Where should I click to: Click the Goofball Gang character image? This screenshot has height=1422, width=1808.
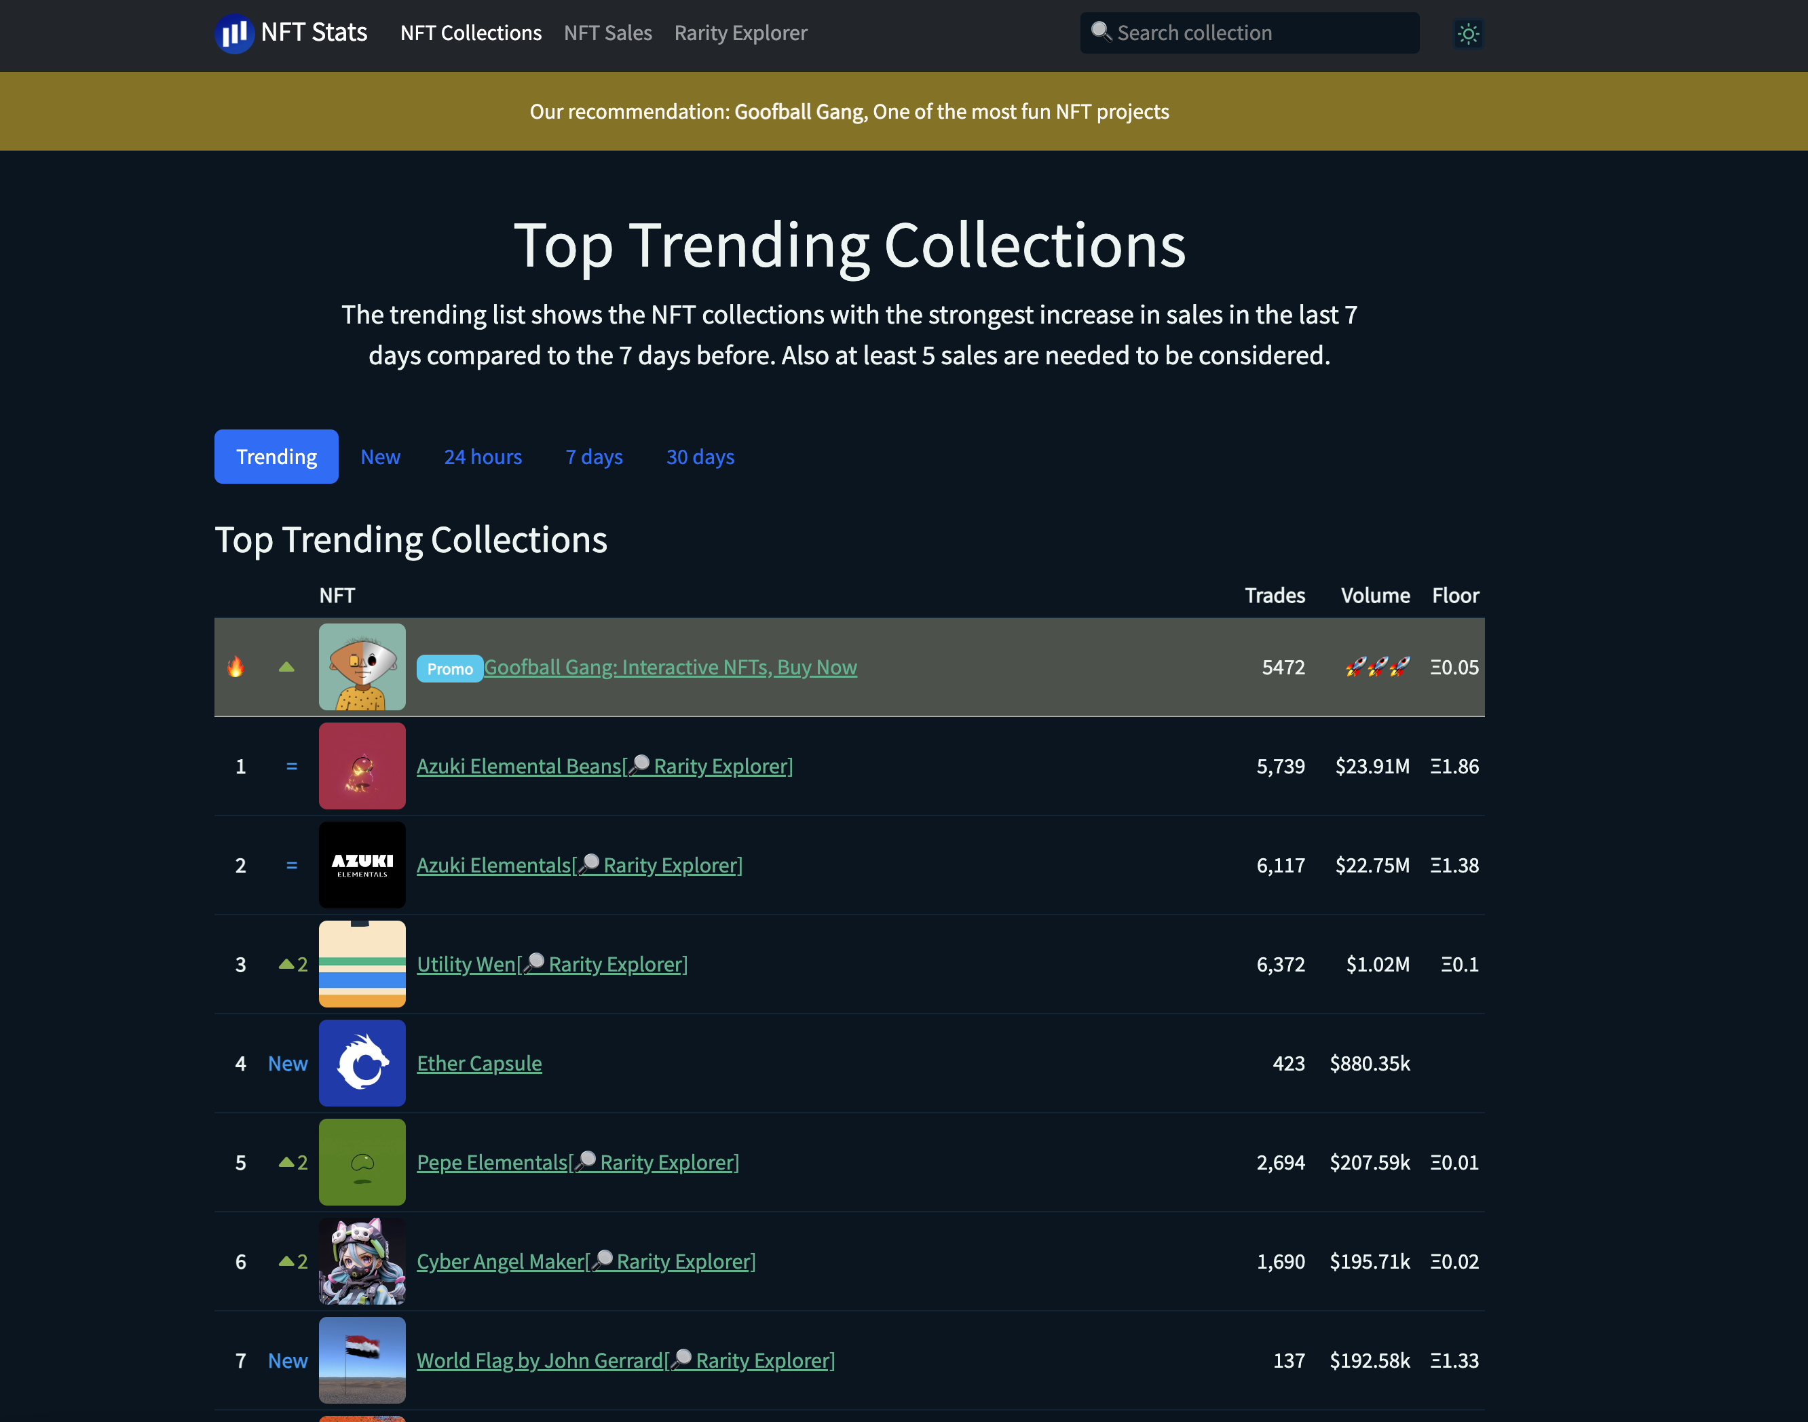362,667
